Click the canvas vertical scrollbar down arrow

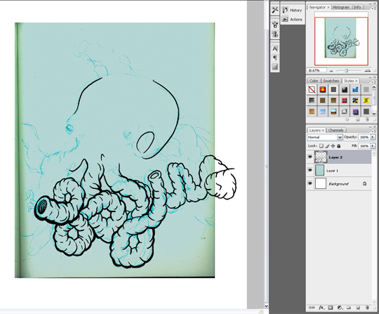[x=267, y=306]
